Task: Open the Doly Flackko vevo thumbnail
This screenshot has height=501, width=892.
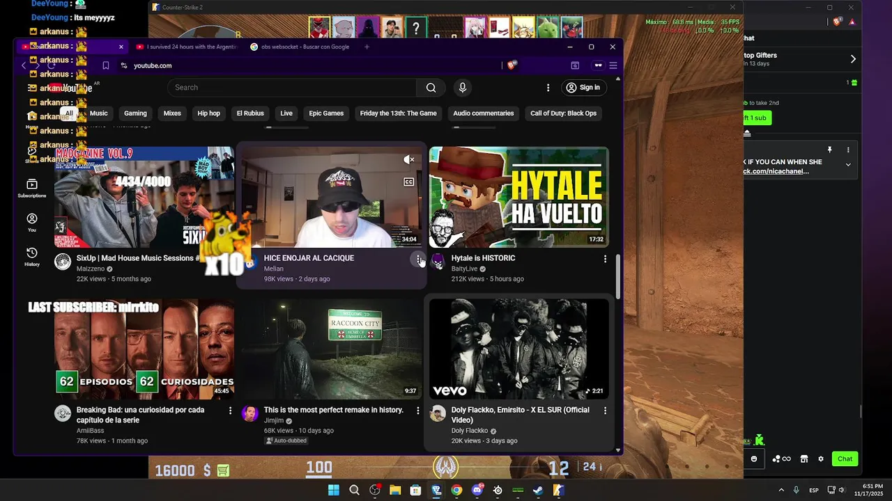Action: [x=519, y=349]
